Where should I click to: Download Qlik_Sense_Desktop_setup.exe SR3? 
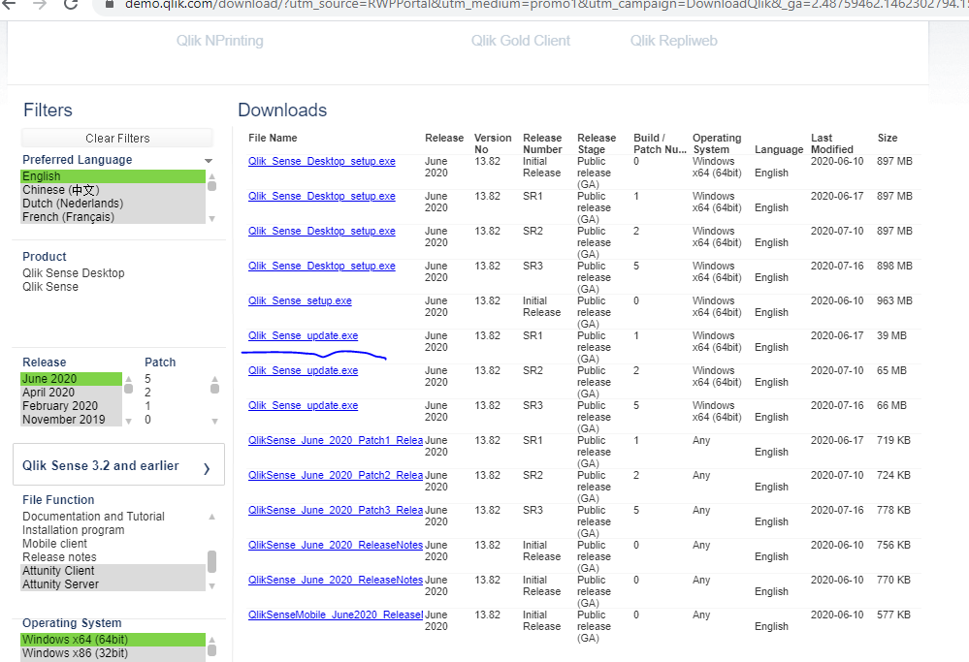[322, 267]
